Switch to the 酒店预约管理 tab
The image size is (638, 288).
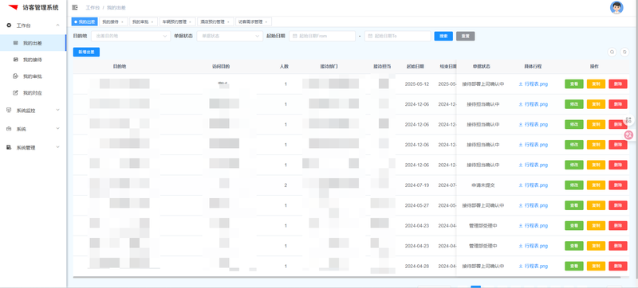coord(215,21)
